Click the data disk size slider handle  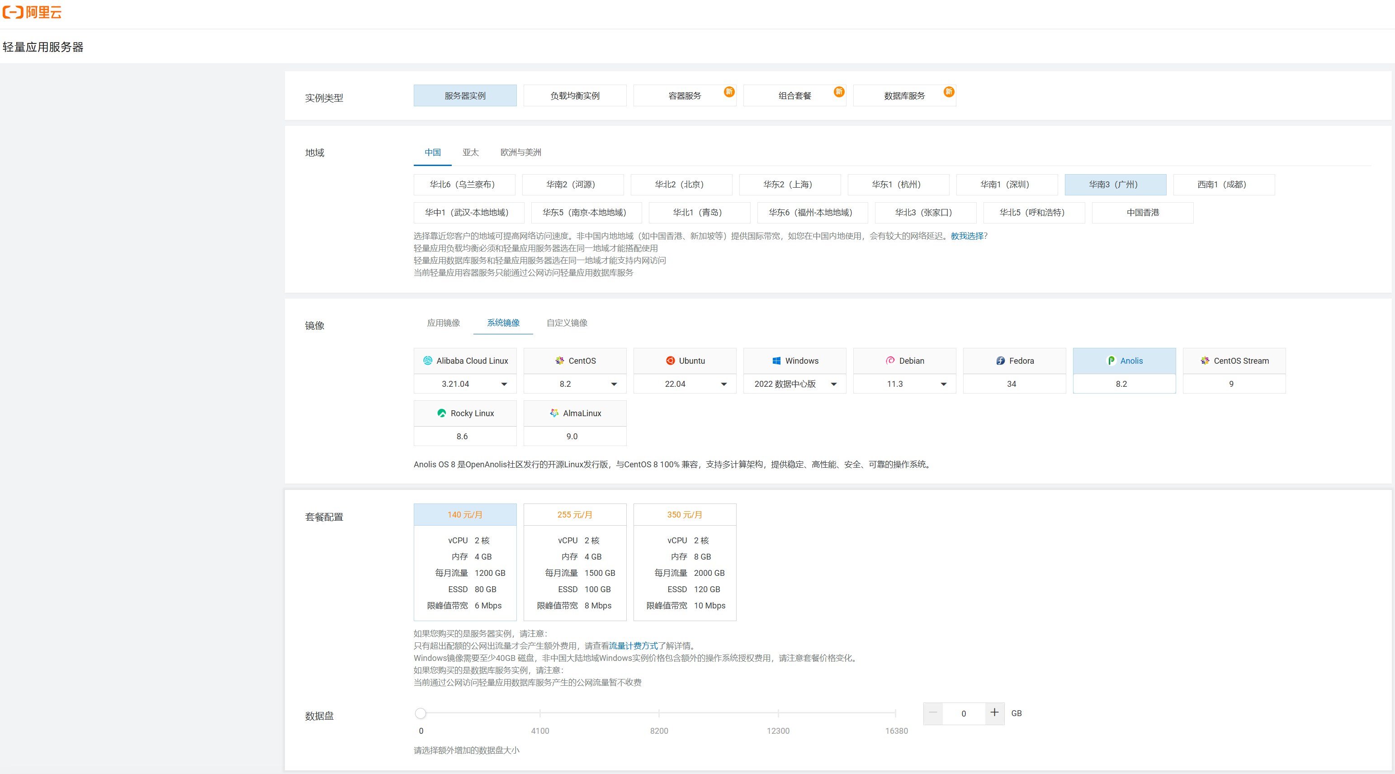pos(421,713)
